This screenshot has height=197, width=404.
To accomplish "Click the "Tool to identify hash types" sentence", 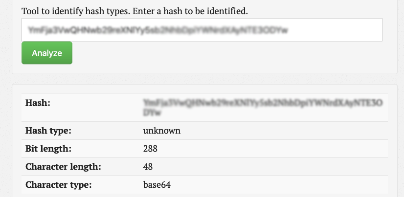I will point(76,11).
